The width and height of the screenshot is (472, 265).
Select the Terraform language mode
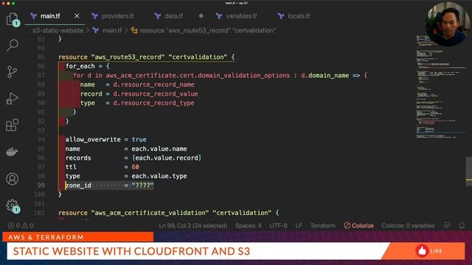coord(323,225)
